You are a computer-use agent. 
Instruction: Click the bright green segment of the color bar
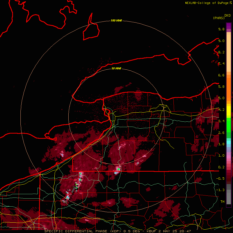229,125
